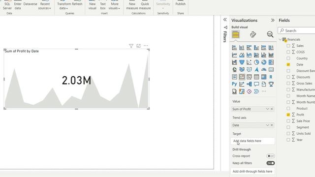
Task: Select the Waterfall chart visual
Action: point(234,62)
